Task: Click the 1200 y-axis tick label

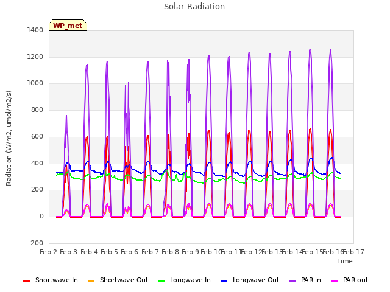Action: (x=35, y=57)
